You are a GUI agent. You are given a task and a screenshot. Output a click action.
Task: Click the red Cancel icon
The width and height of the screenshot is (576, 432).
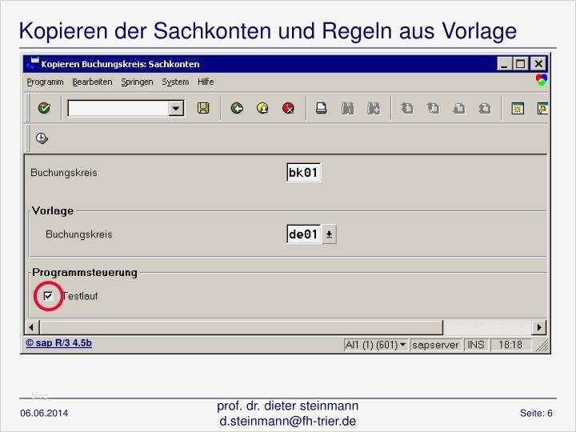(x=288, y=108)
